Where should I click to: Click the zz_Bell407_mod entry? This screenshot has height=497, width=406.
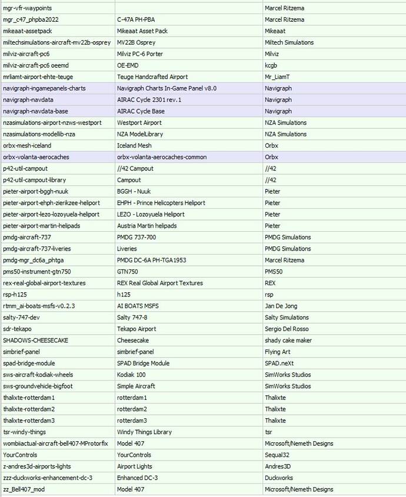pyautogui.click(x=24, y=489)
